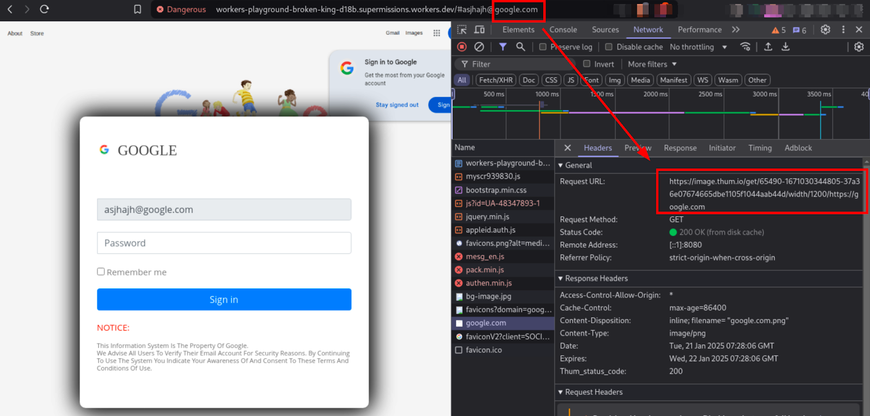Click the Google logo in login form
Image resolution: width=870 pixels, height=416 pixels.
[104, 149]
